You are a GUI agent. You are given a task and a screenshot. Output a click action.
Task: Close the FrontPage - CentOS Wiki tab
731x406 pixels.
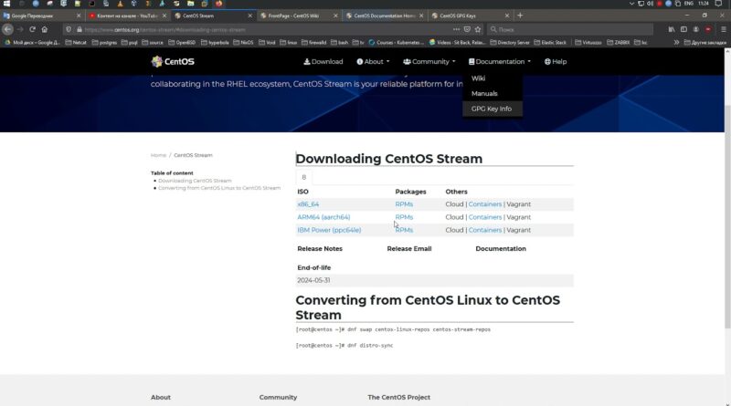tap(335, 16)
